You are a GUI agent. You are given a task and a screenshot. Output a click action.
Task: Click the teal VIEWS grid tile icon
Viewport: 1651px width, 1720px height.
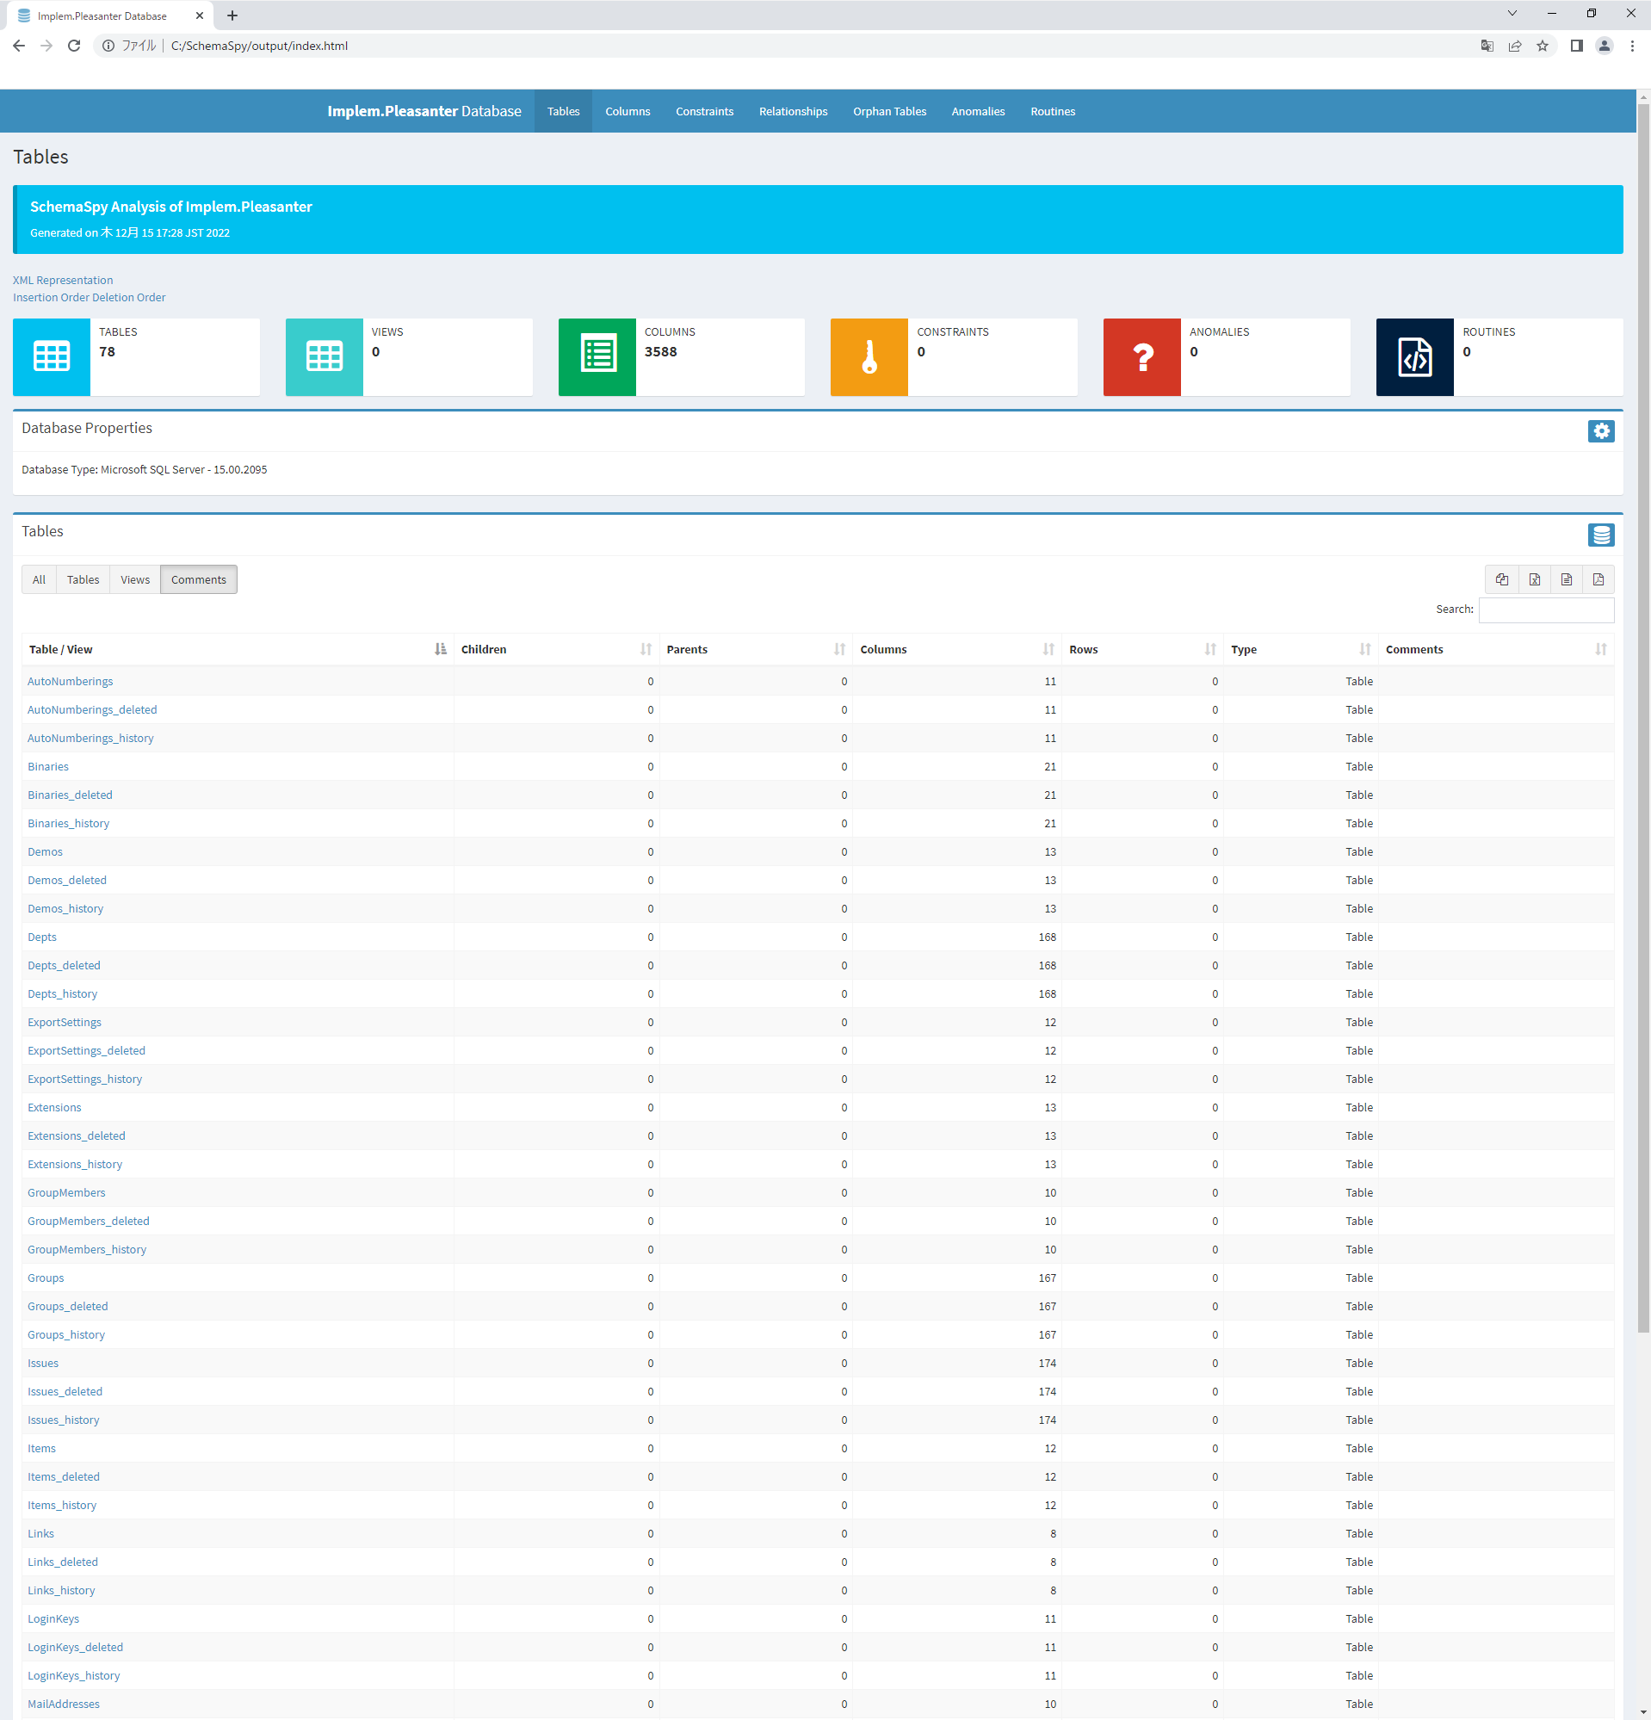(x=325, y=356)
